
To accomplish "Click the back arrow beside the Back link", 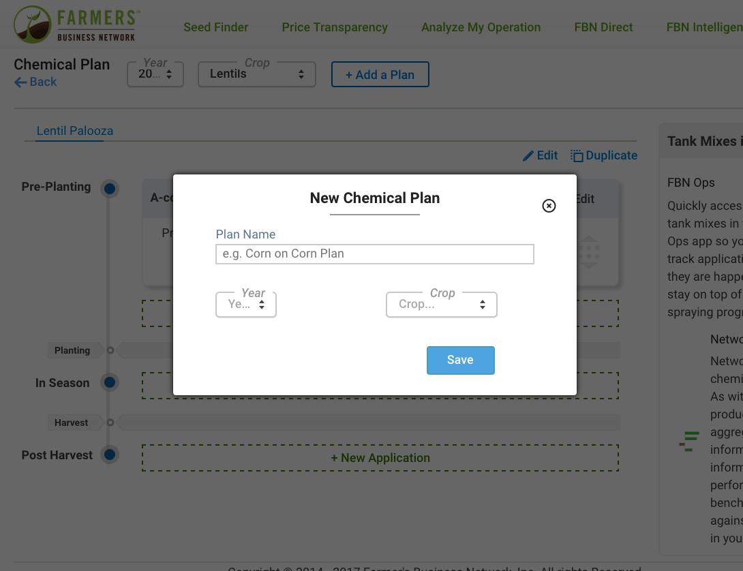I will [19, 82].
